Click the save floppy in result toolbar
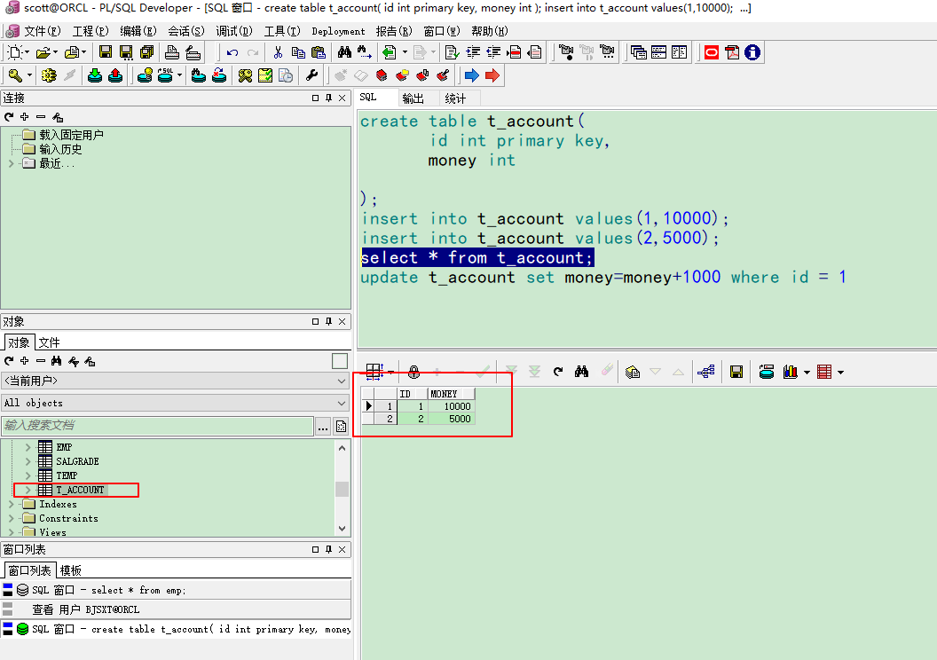Image resolution: width=937 pixels, height=660 pixels. pos(736,372)
